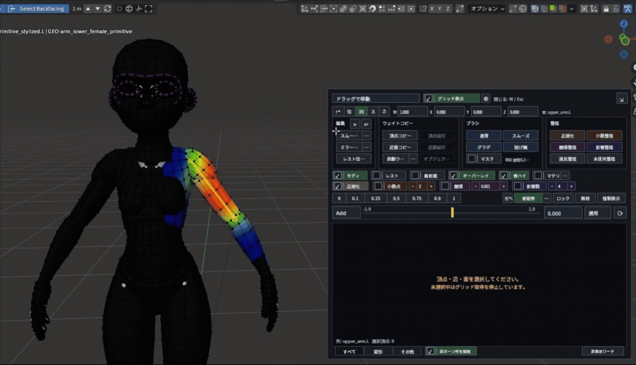This screenshot has height=365, width=636.
Task: Click the 近接コピー button
Action: [400, 147]
